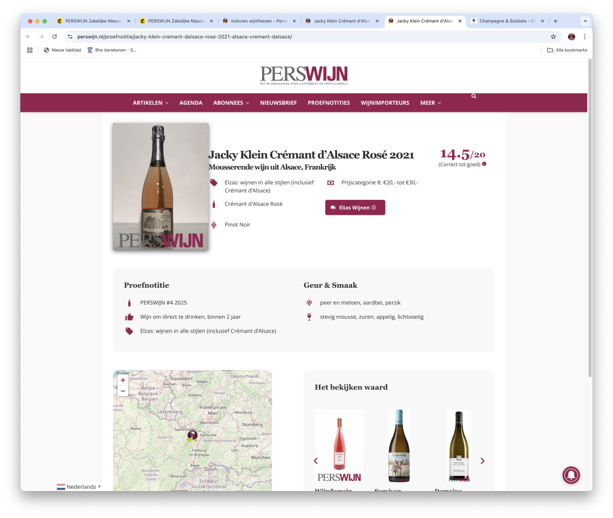Open Chrome three-dot menu
The width and height of the screenshot is (613, 518).
click(x=584, y=36)
